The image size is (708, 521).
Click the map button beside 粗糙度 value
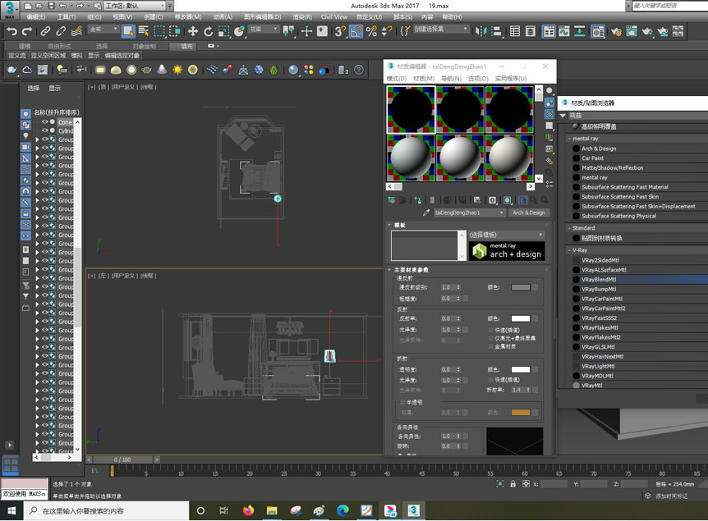coord(465,298)
